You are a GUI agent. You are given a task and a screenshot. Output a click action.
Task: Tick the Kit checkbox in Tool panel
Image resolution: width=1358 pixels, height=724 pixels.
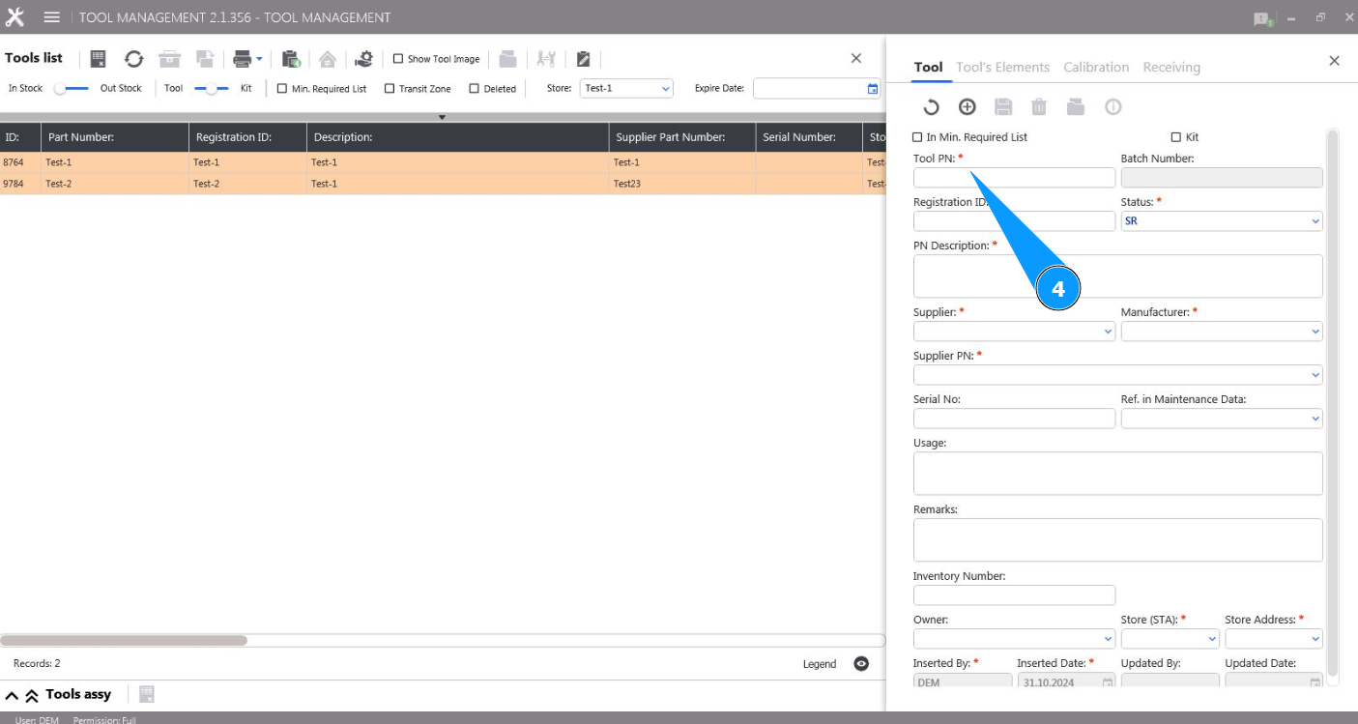1176,137
